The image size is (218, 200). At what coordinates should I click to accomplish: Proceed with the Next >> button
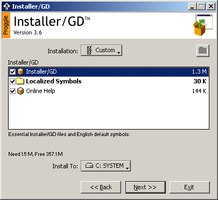tap(145, 187)
